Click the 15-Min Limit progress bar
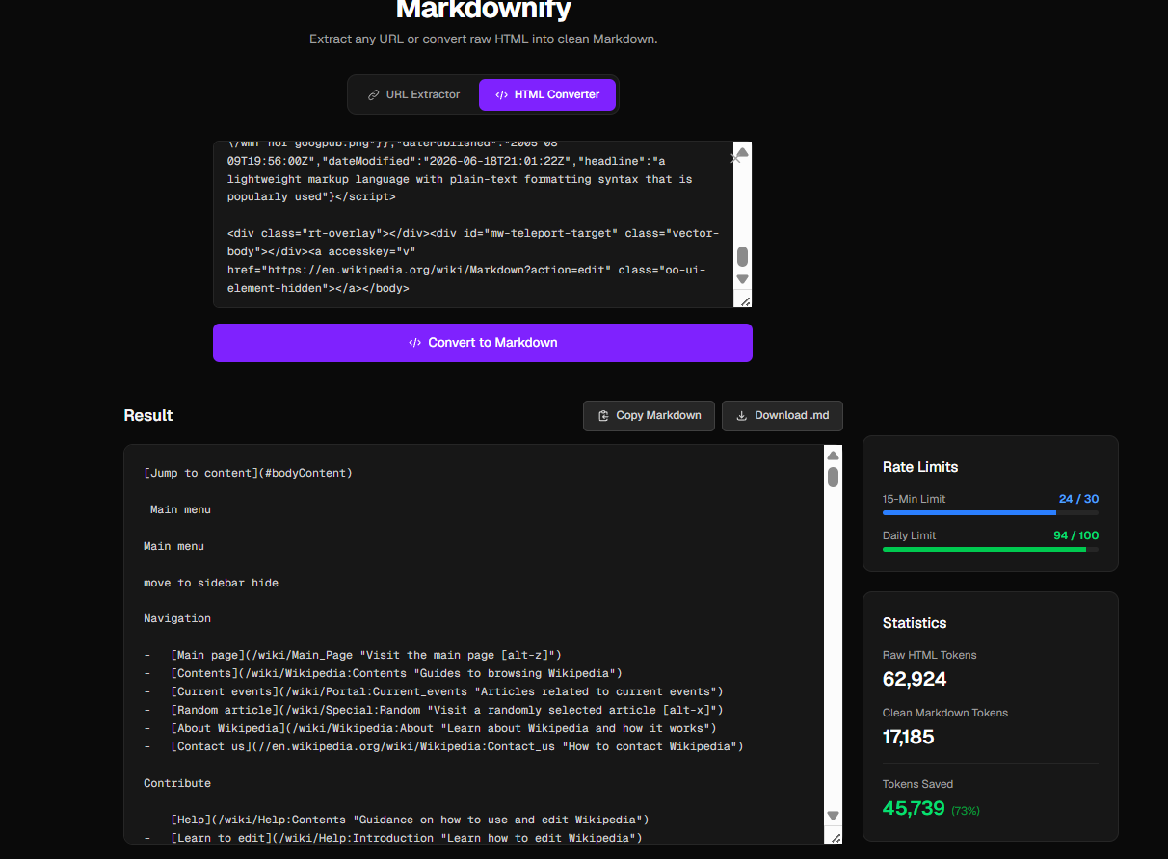This screenshot has height=859, width=1168. [991, 513]
